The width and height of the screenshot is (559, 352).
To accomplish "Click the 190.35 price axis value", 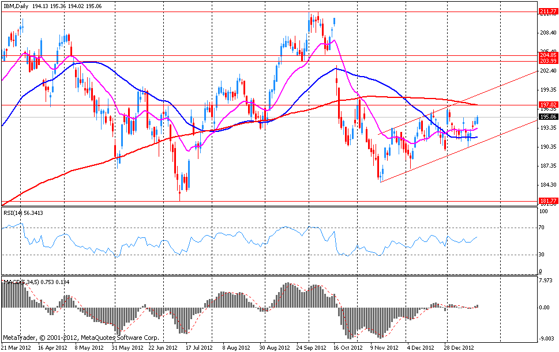I will [x=548, y=147].
